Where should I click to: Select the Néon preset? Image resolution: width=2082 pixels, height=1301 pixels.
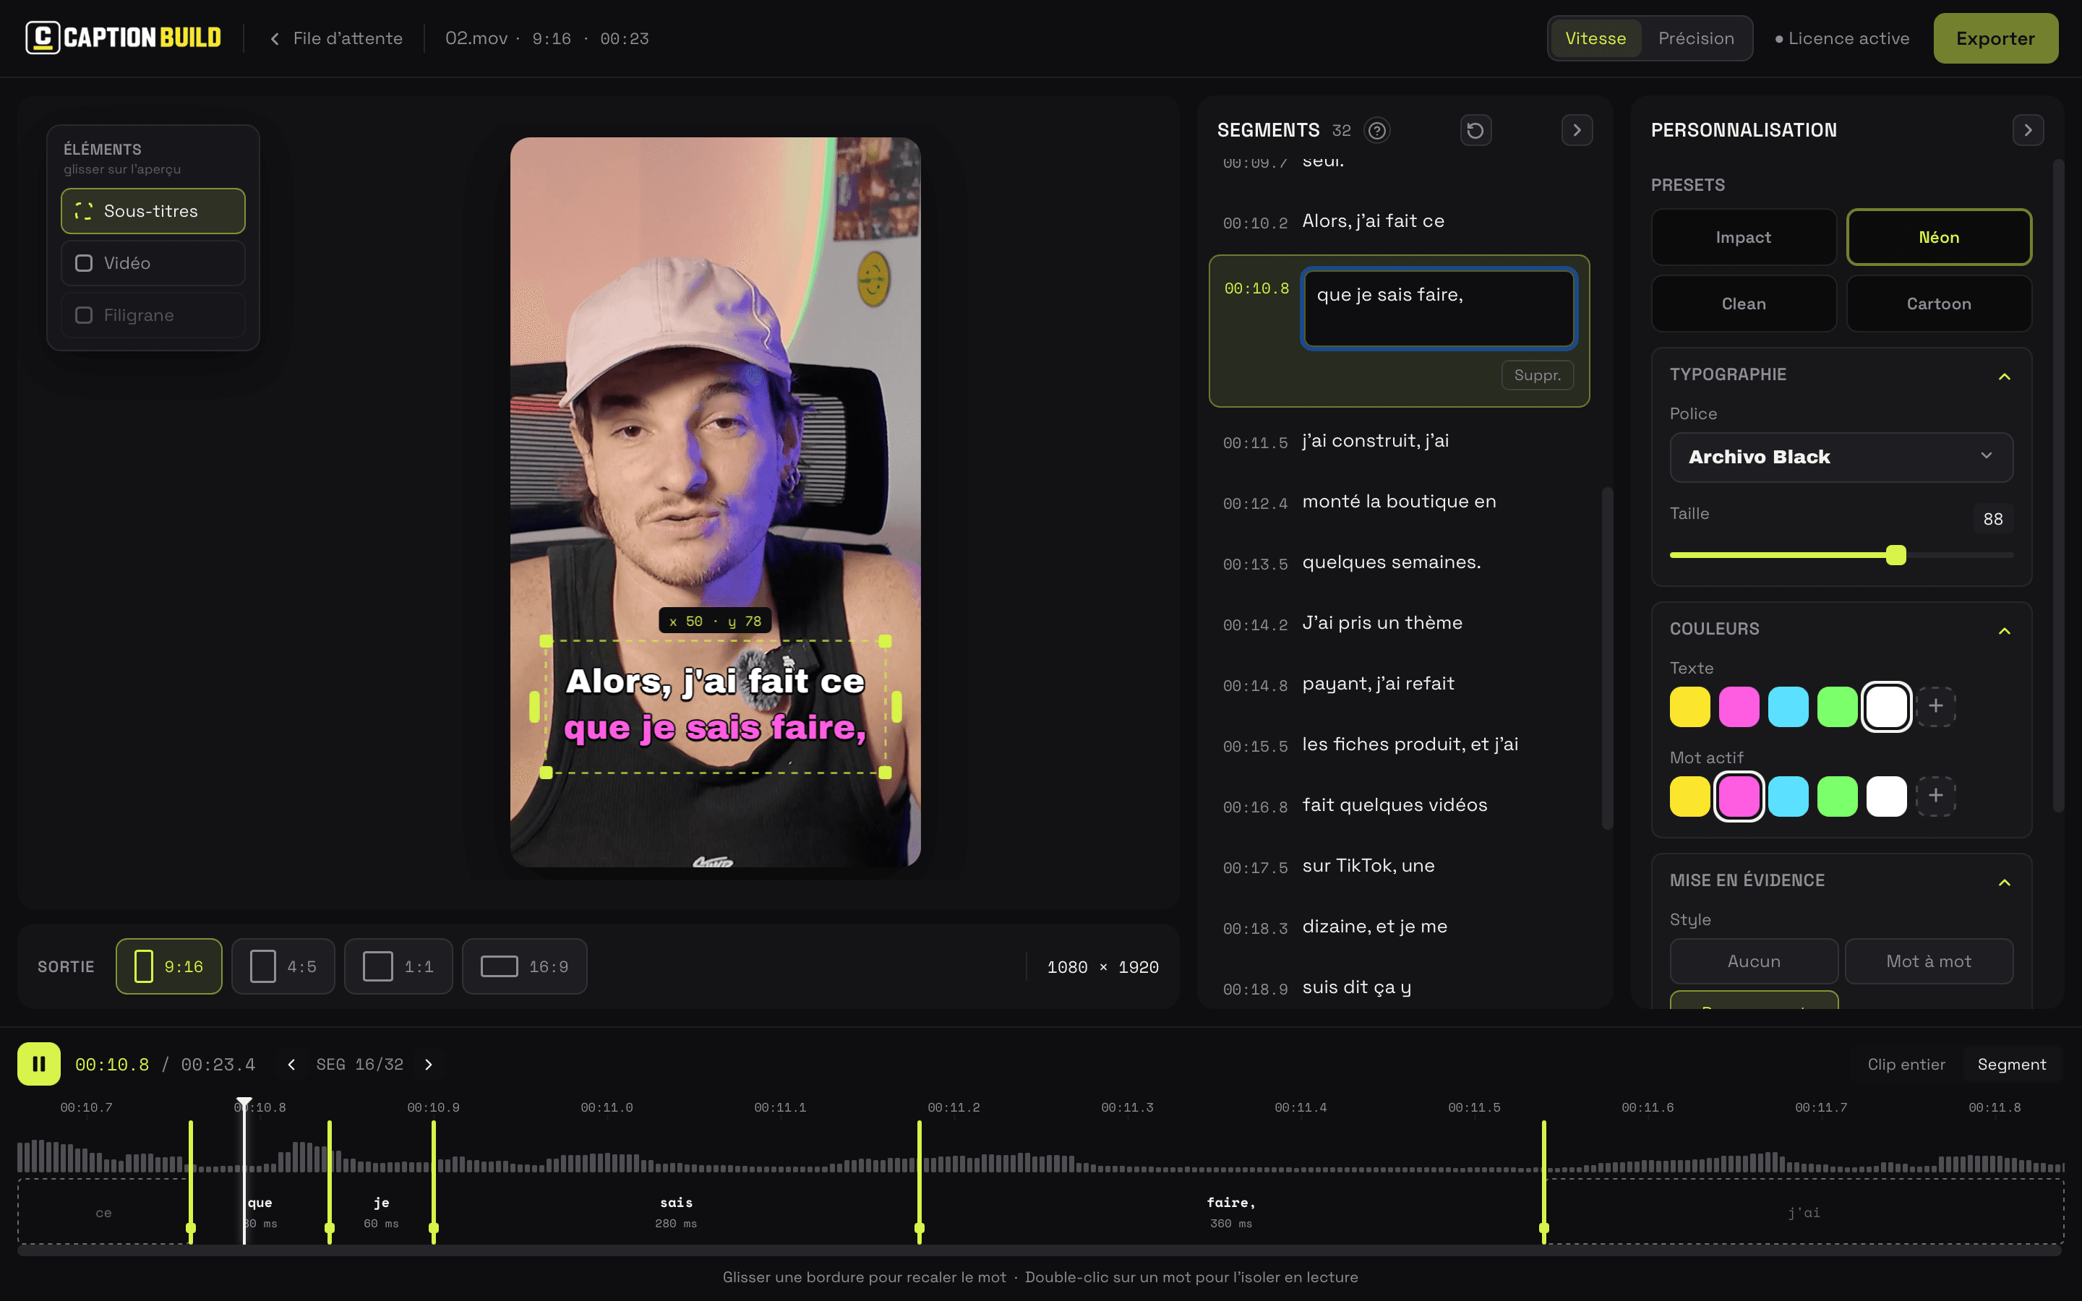(x=1939, y=238)
